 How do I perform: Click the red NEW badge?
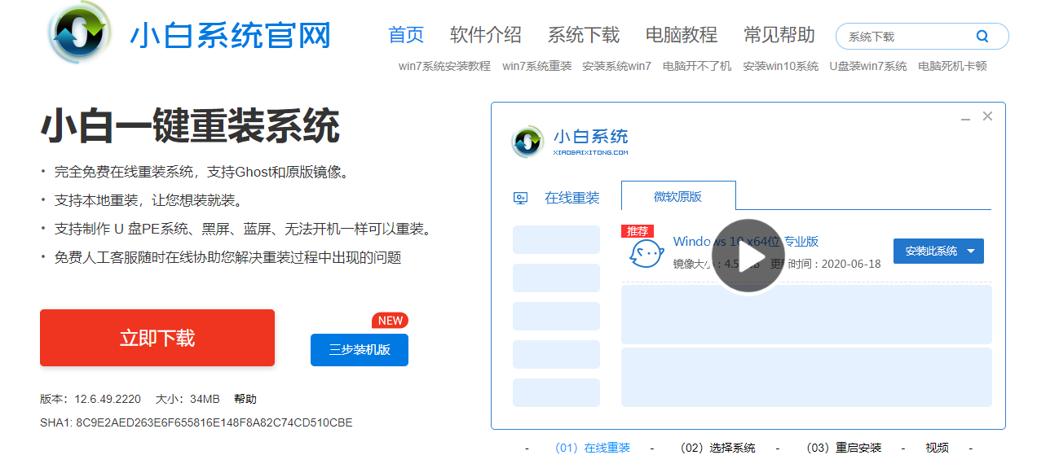pyautogui.click(x=390, y=321)
